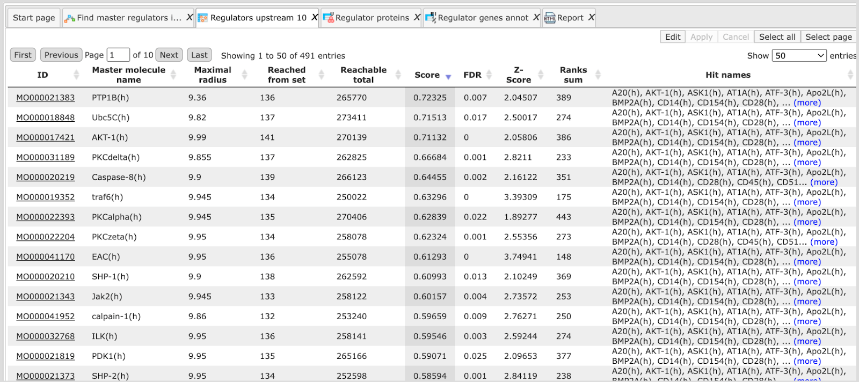Screen dimensions: 859x382
Task: Open link MO000020219
Action: point(46,177)
